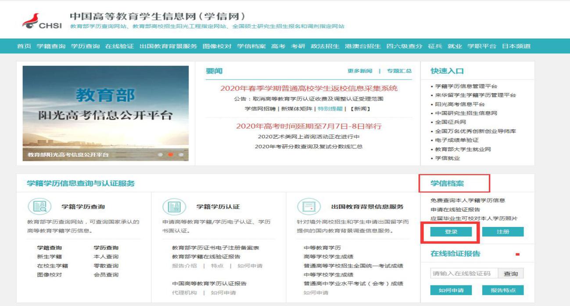Click the 出国教育背景信息服务 icon
Screen dimensions: 570x306
coord(306,206)
